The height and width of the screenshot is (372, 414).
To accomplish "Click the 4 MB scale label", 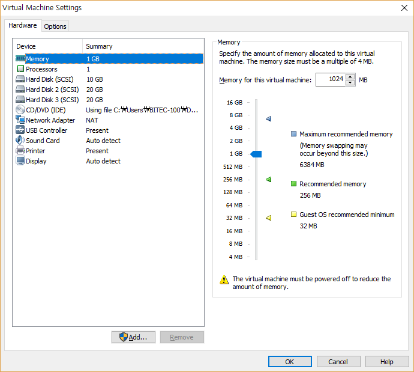I will [236, 257].
